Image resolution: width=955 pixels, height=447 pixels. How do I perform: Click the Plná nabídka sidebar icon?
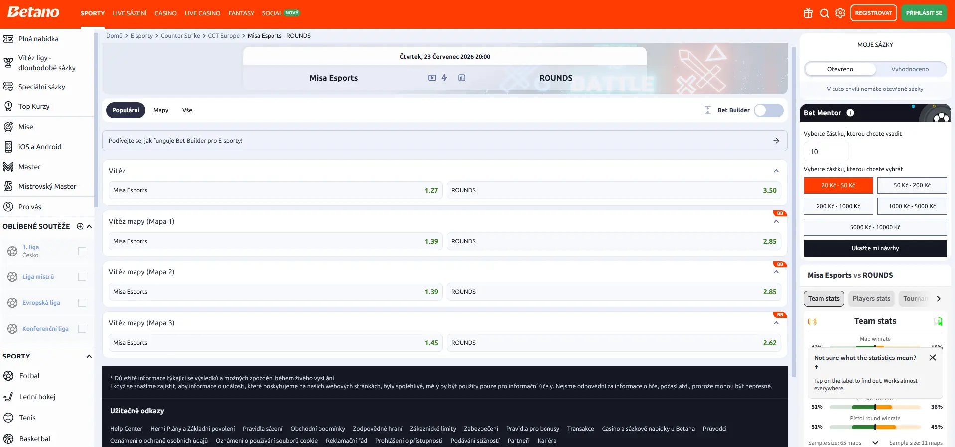[8, 39]
